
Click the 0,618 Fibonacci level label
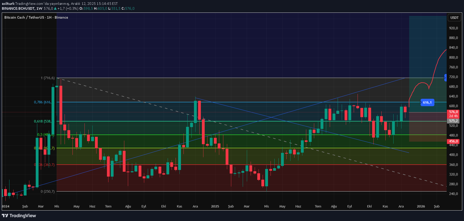click(x=43, y=121)
